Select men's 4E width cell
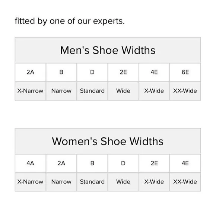The height and width of the screenshot is (216, 216). (154, 72)
